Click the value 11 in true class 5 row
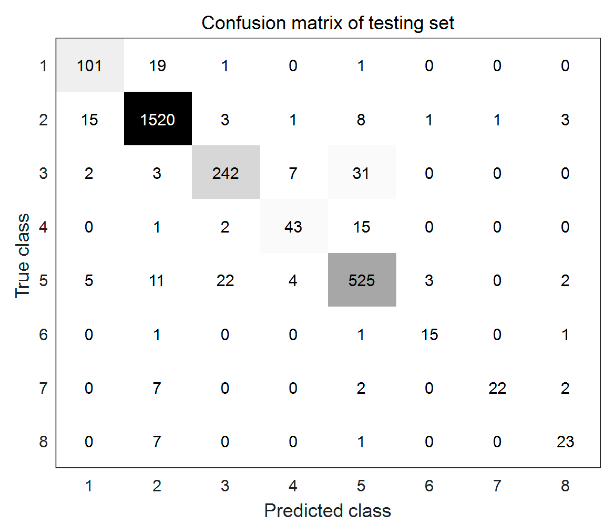The image size is (615, 527). click(156, 280)
